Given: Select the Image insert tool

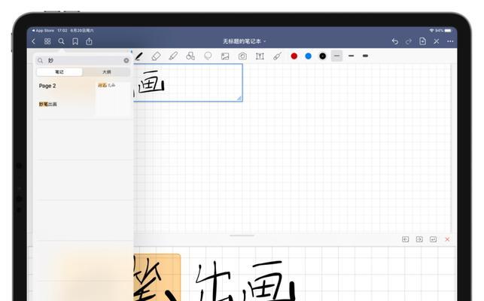Looking at the screenshot, I should point(225,56).
